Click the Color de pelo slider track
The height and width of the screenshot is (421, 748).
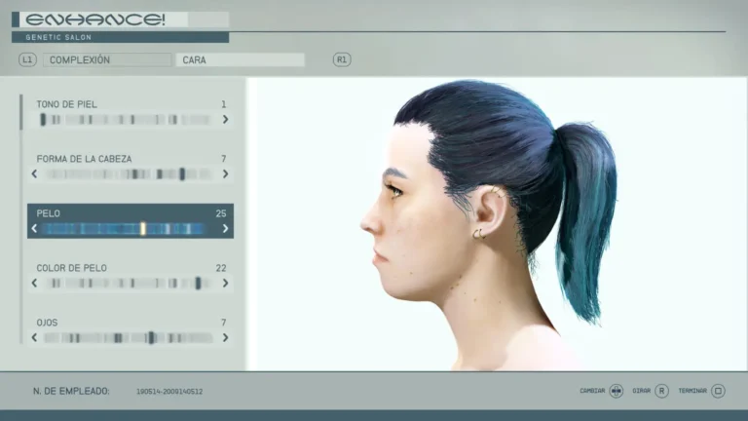coord(130,284)
